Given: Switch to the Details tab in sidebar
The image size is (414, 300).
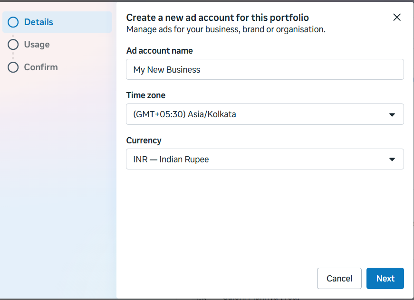Looking at the screenshot, I should pyautogui.click(x=38, y=22).
